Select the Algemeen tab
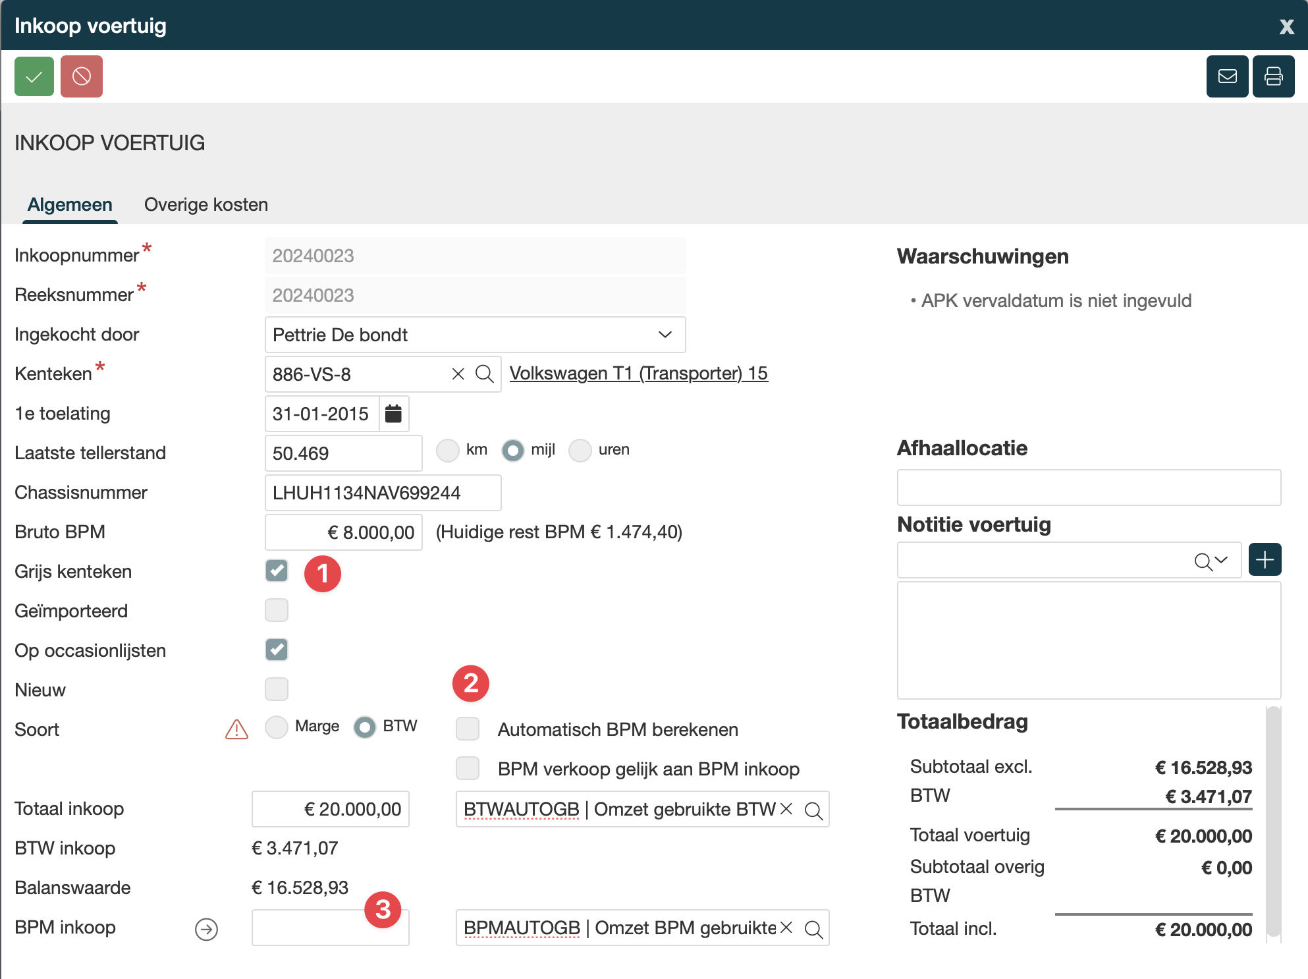The image size is (1308, 979). coord(70,205)
